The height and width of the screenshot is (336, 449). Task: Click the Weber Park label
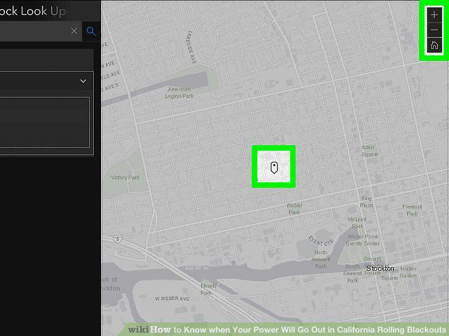(294, 209)
